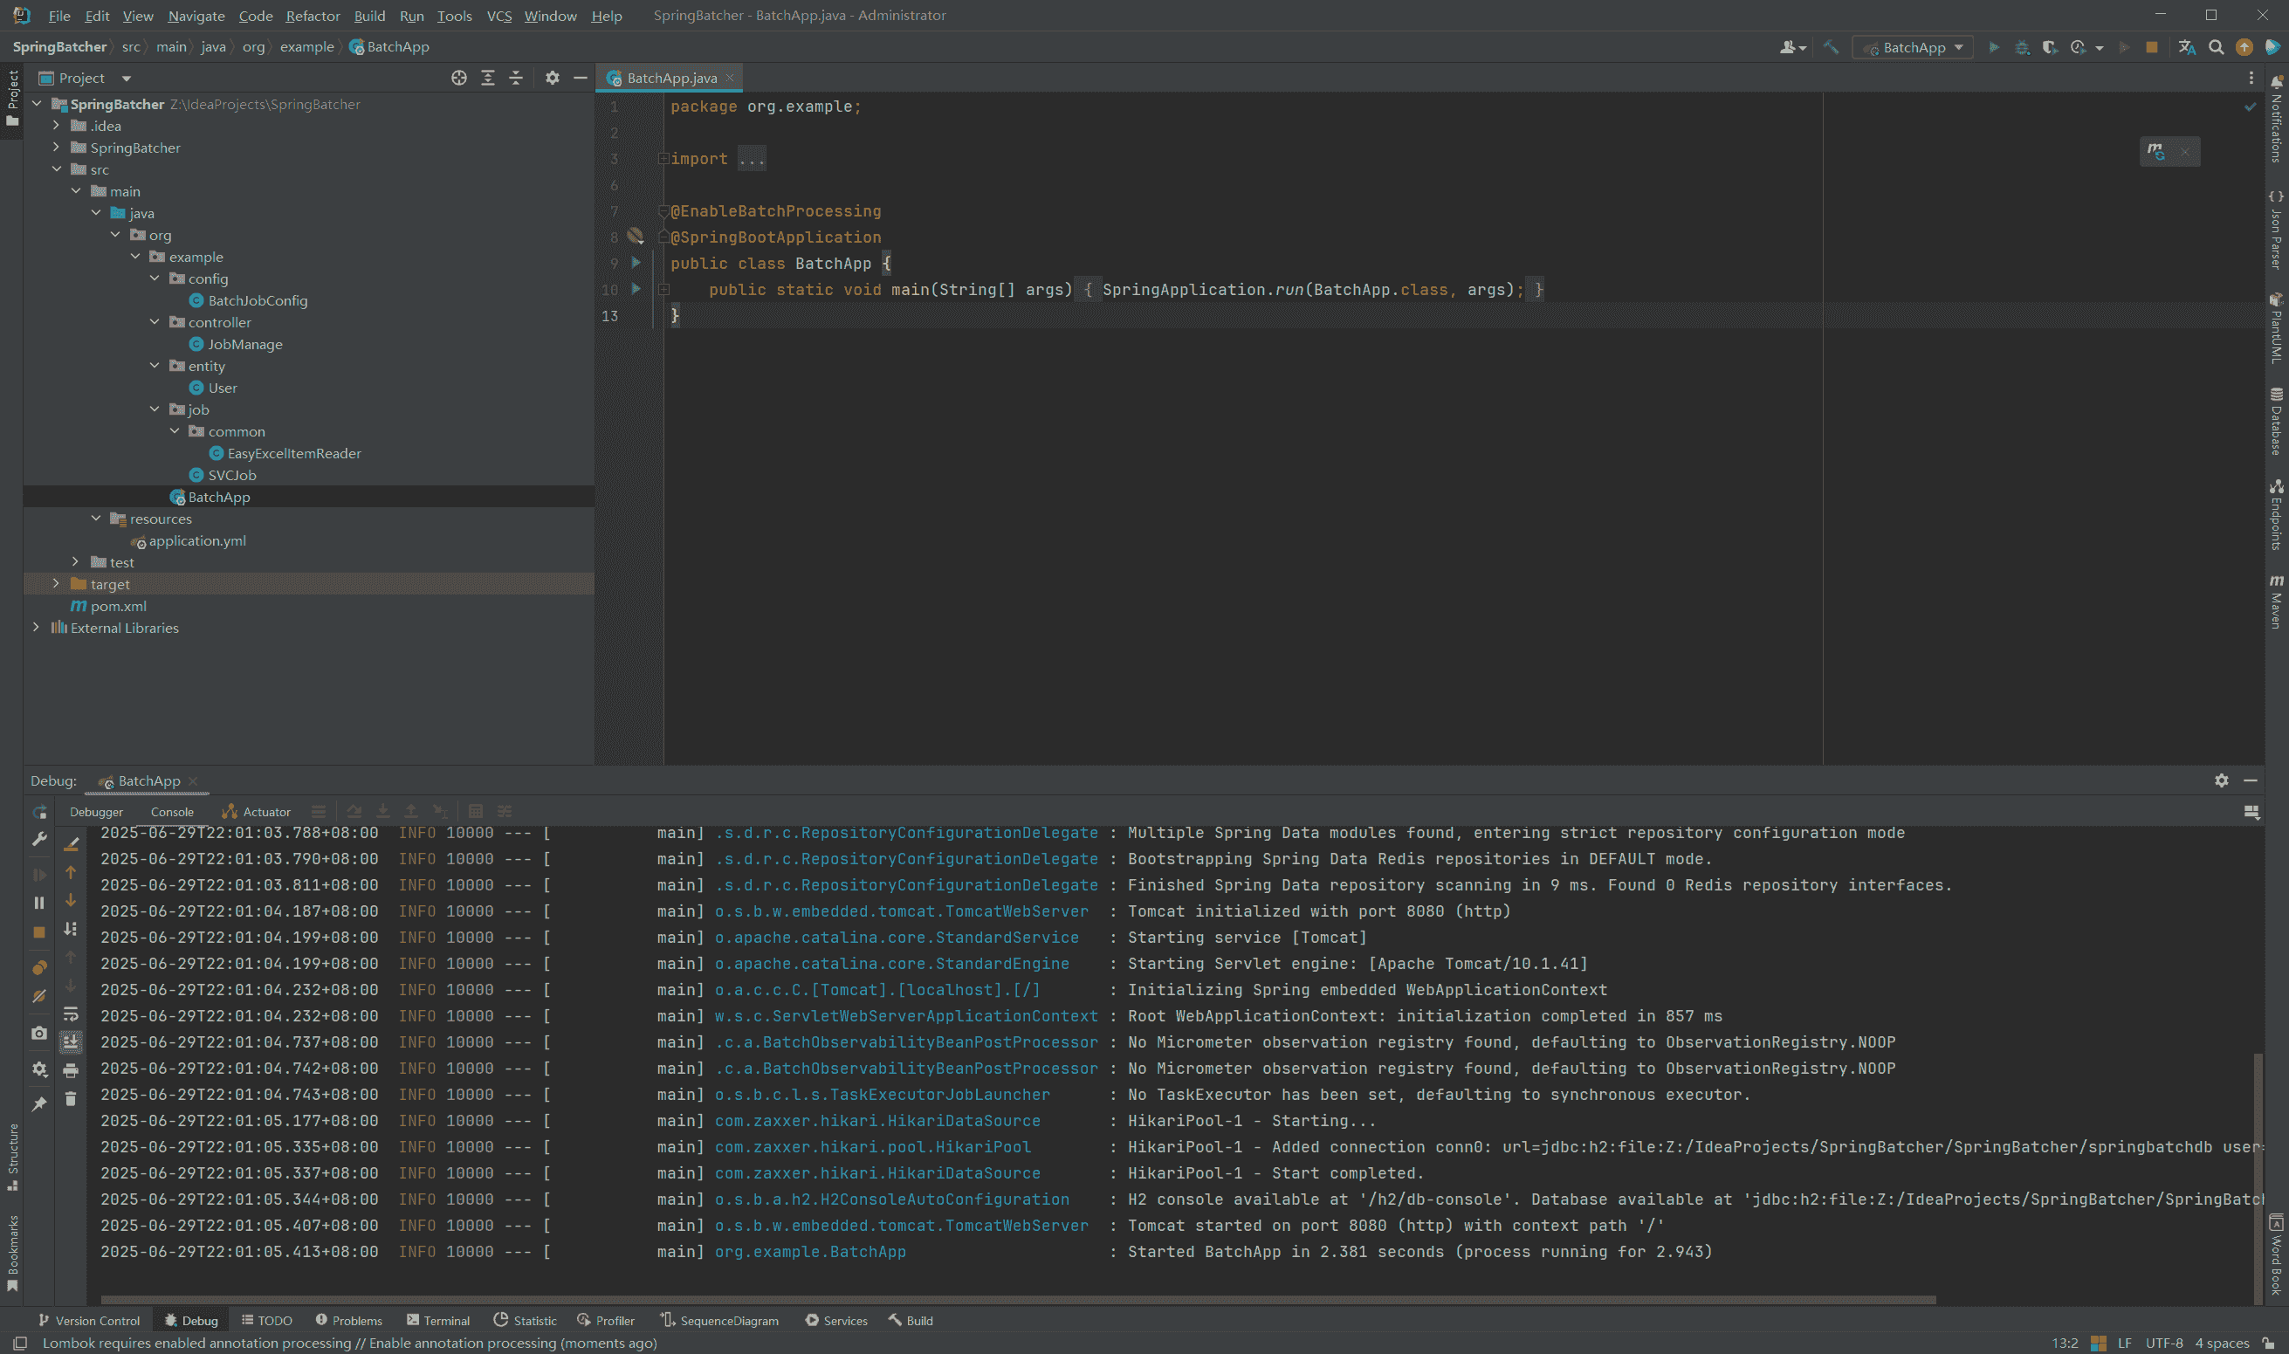Stop the app via top toolbar square
2289x1354 pixels.
(x=2151, y=47)
